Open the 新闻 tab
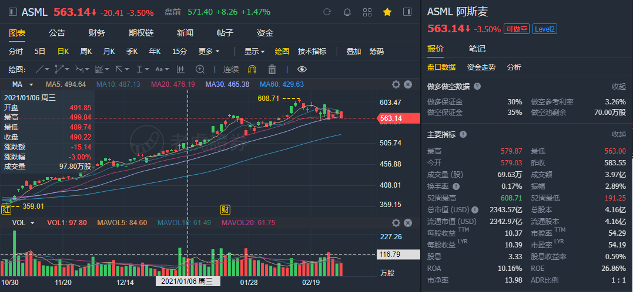This screenshot has width=633, height=292. (185, 33)
